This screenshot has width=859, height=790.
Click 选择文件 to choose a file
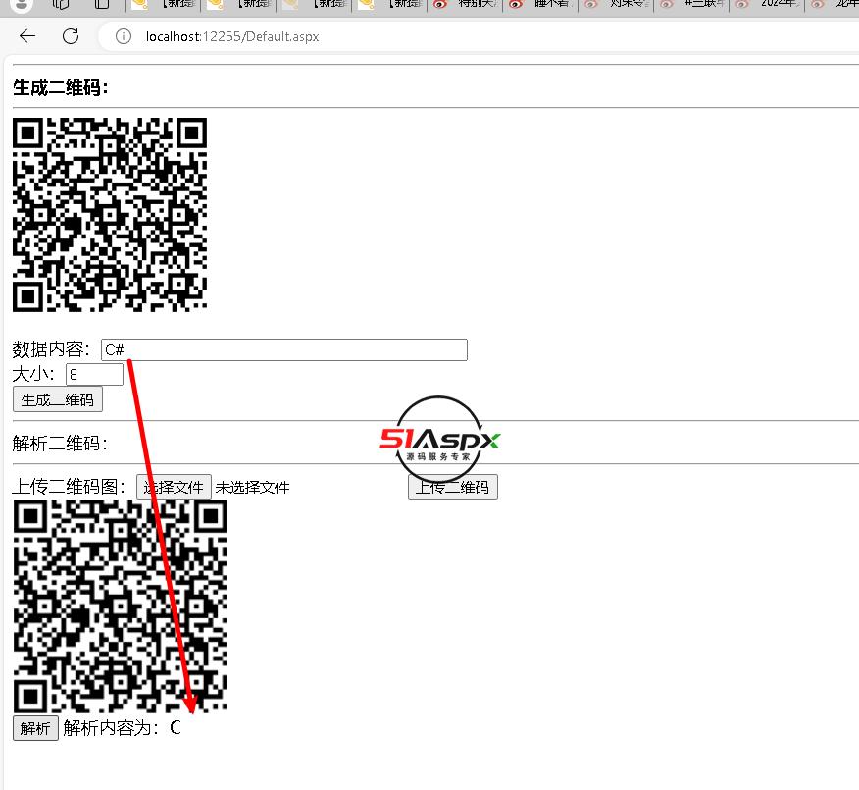(x=174, y=488)
